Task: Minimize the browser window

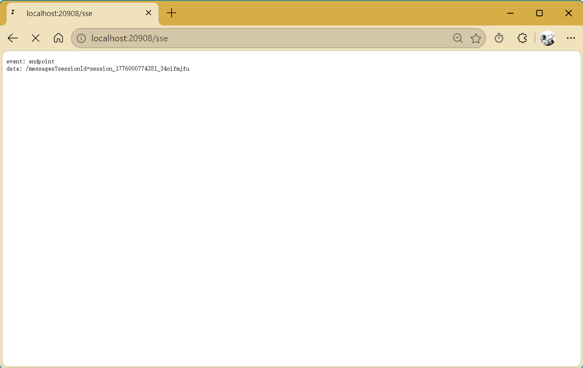Action: [510, 13]
